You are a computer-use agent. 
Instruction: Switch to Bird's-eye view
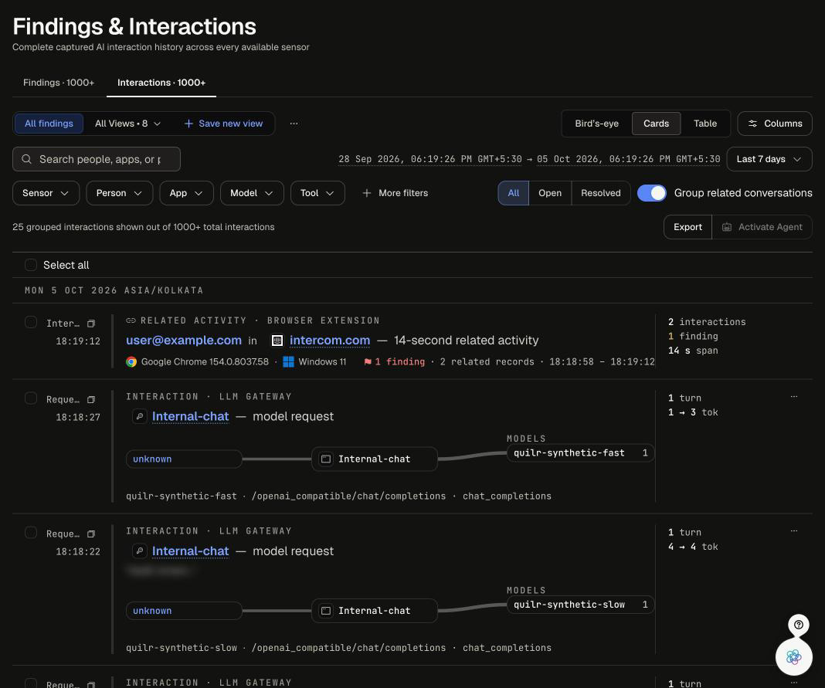click(x=596, y=124)
